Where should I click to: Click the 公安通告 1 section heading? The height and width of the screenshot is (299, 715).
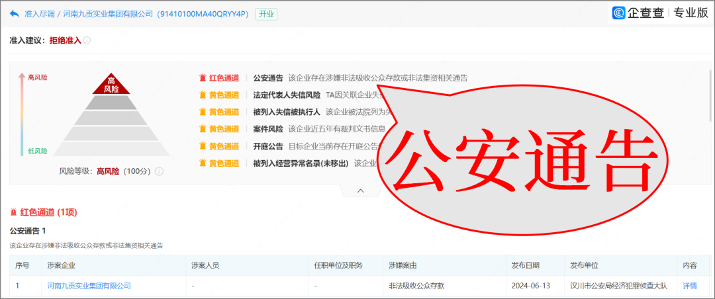pos(28,231)
